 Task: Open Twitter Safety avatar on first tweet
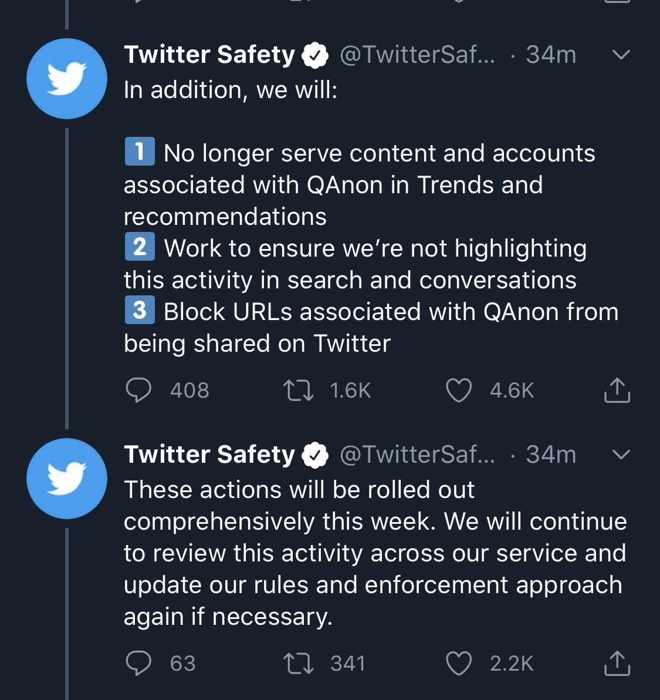(67, 79)
